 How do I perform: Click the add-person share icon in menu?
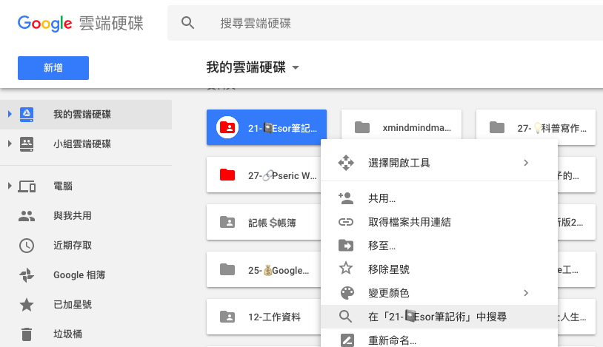tap(346, 198)
